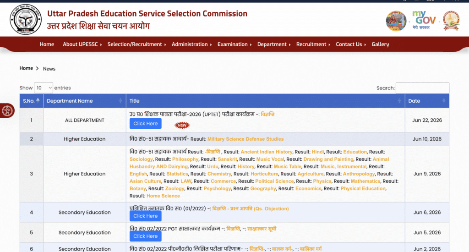Open Physics result link
Image resolution: width=469 pixels, height=252 pixels.
pos(322,181)
